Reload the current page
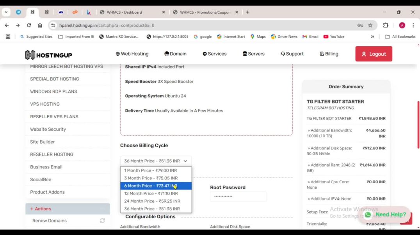420x235 pixels. click(x=28, y=25)
